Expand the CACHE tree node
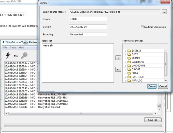Viewport: 173px width, 133px height. pyautogui.click(x=125, y=70)
